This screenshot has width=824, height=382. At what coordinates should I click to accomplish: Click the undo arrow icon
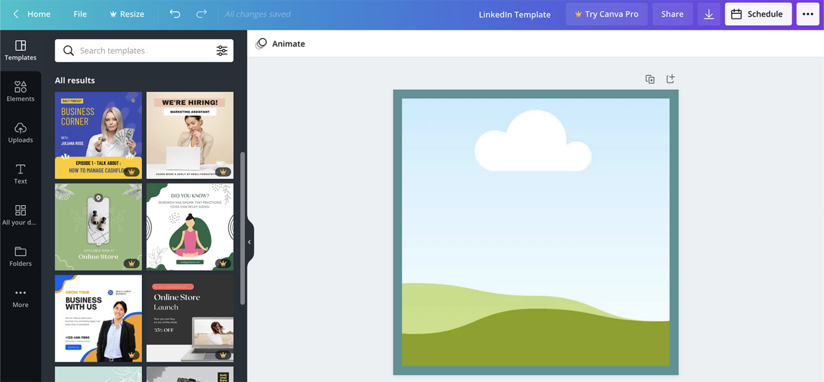[x=175, y=14]
